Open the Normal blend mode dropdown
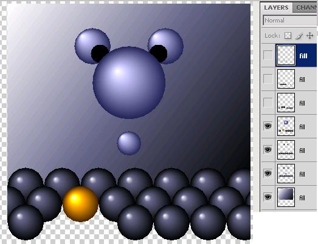This screenshot has width=318, height=244. coord(290,21)
